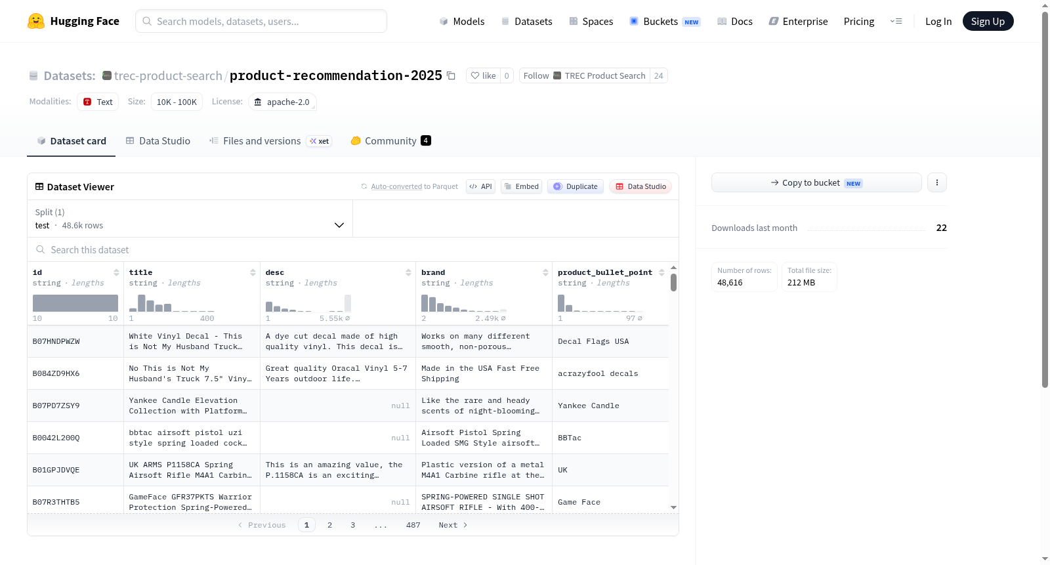Image resolution: width=1050 pixels, height=565 pixels.
Task: Open the Files and versions tab
Action: click(x=270, y=141)
